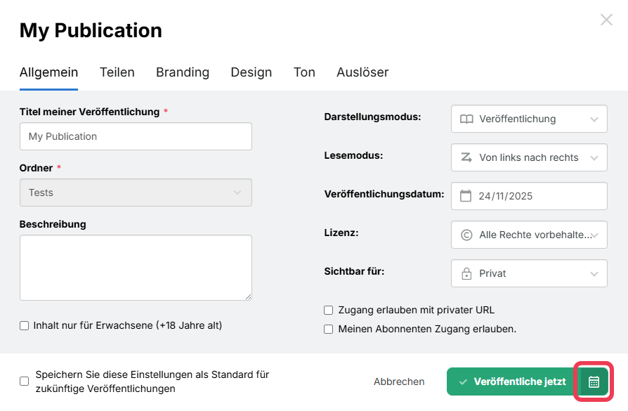Click the Veröffentlichungsdatum date field
The width and height of the screenshot is (628, 411).
tap(529, 196)
